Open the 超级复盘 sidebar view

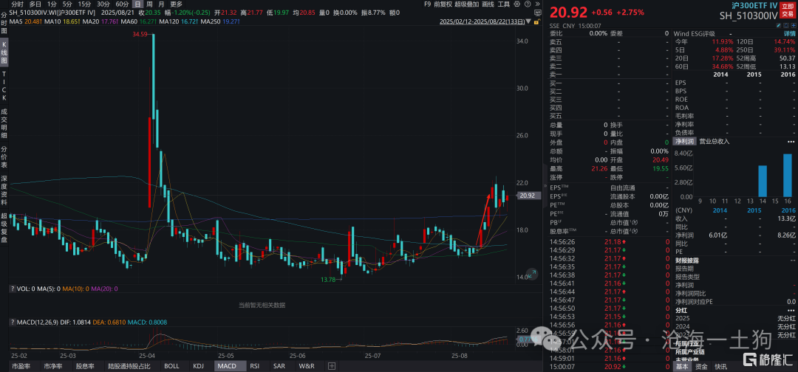[4, 227]
